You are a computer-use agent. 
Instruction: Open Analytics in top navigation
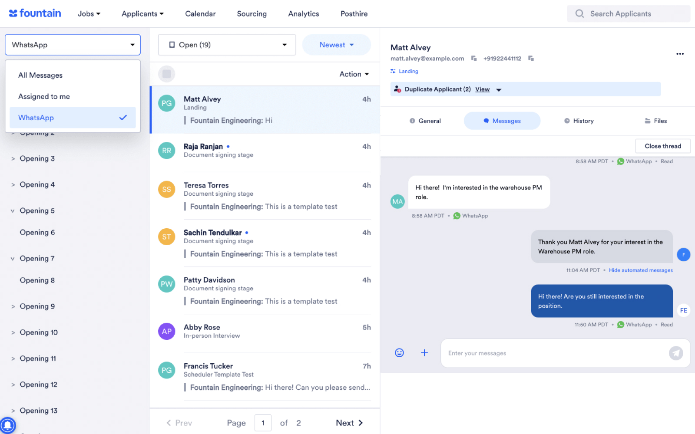coord(304,14)
